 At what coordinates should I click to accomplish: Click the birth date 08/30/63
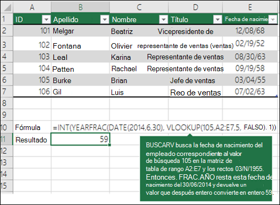point(250,57)
